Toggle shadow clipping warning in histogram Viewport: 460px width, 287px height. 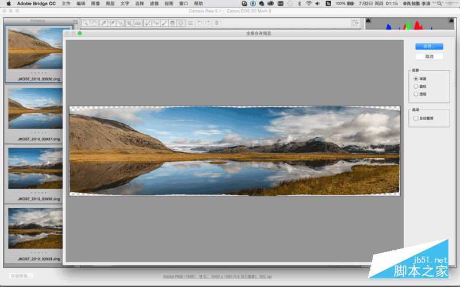(x=369, y=21)
